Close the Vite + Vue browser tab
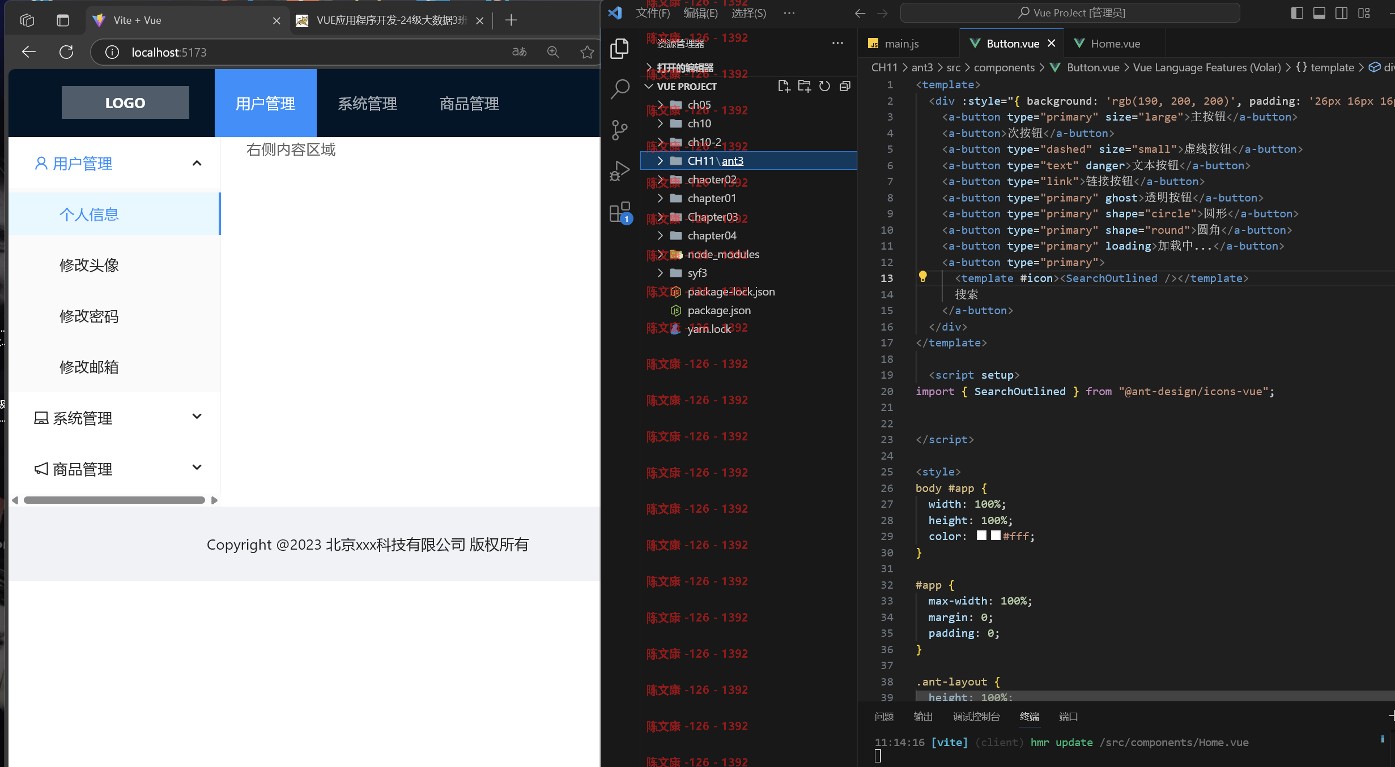The height and width of the screenshot is (767, 1395). click(x=277, y=20)
